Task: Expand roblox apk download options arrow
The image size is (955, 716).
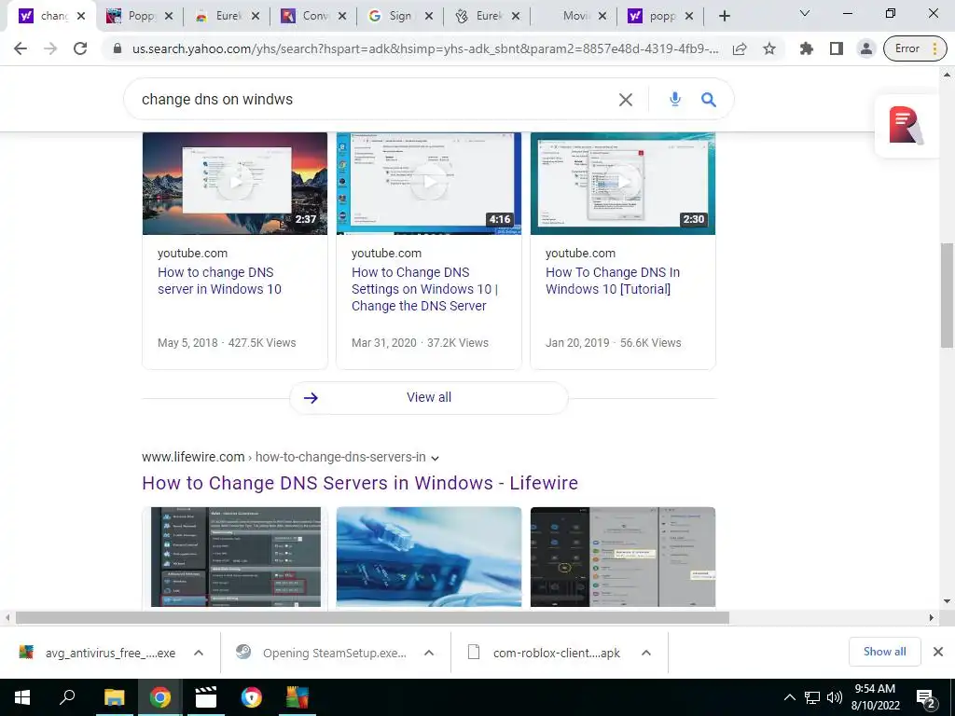Action: [x=646, y=653]
